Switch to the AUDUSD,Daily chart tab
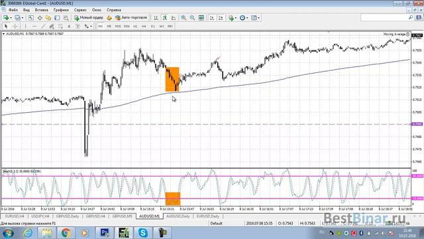This screenshot has height=239, width=424. 178,216
